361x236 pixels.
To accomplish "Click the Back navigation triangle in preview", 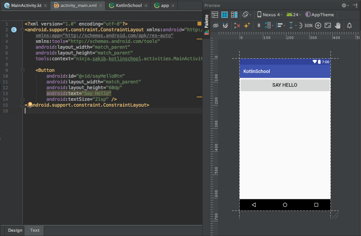I will coord(254,205).
